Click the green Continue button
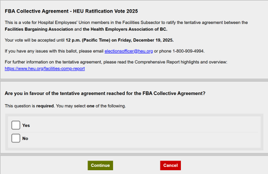The height and width of the screenshot is (174, 268). click(x=100, y=165)
